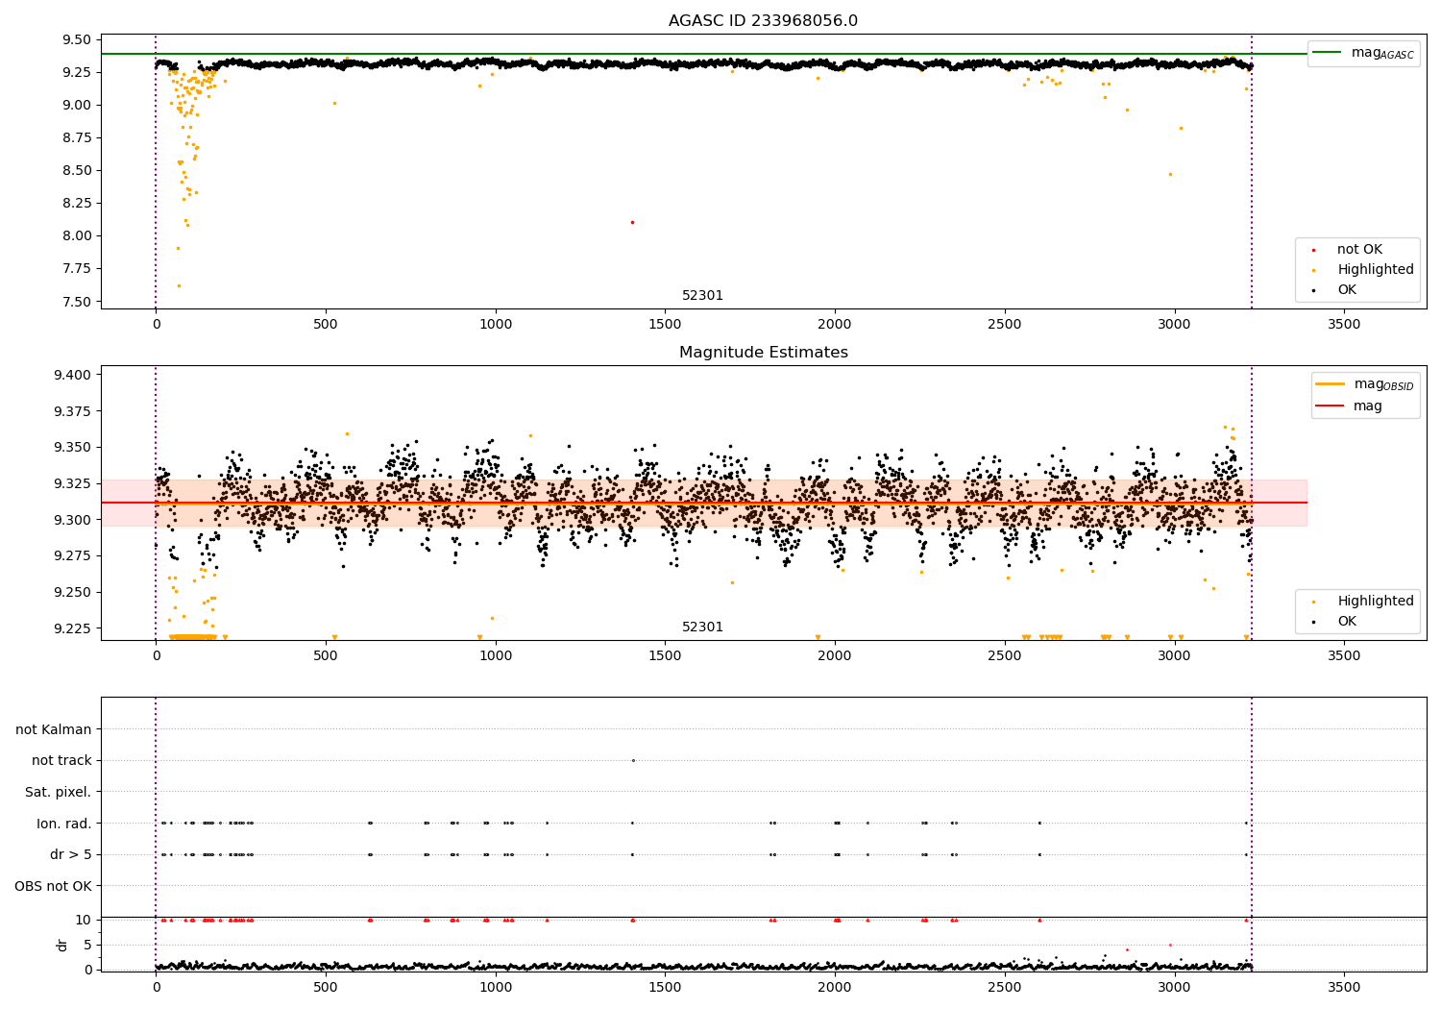Click the y-axis tick label 7.75
This screenshot has width=1441, height=1009.
pos(77,268)
